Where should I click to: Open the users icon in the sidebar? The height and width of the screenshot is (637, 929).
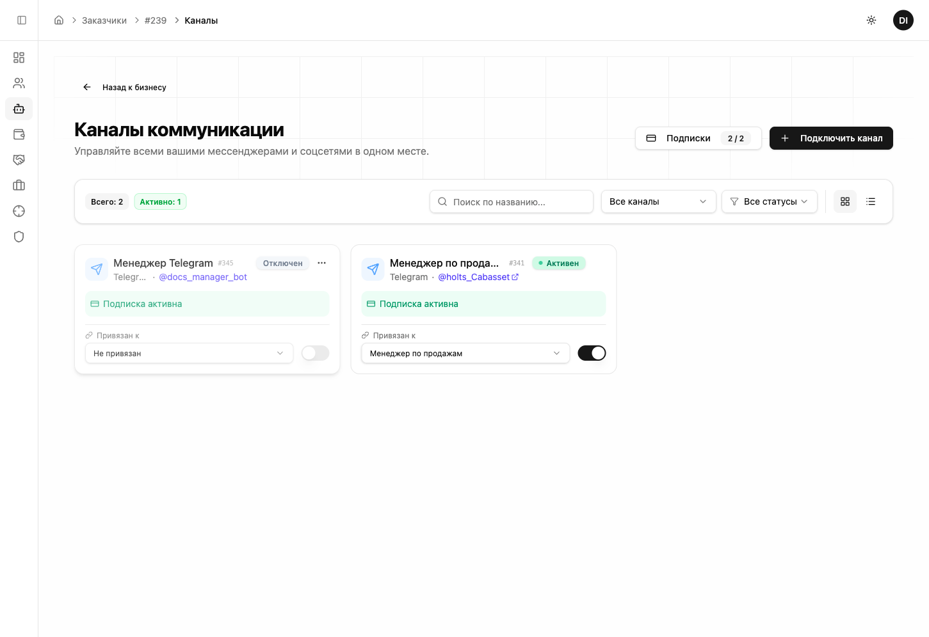coord(19,83)
